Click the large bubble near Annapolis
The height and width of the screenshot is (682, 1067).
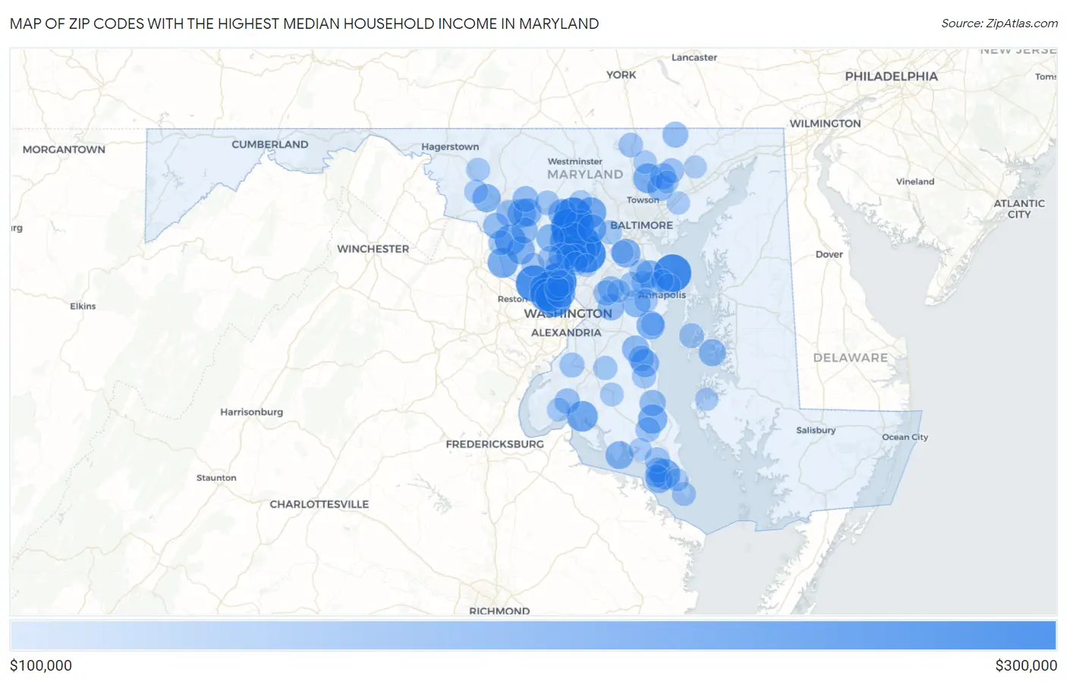click(x=672, y=273)
